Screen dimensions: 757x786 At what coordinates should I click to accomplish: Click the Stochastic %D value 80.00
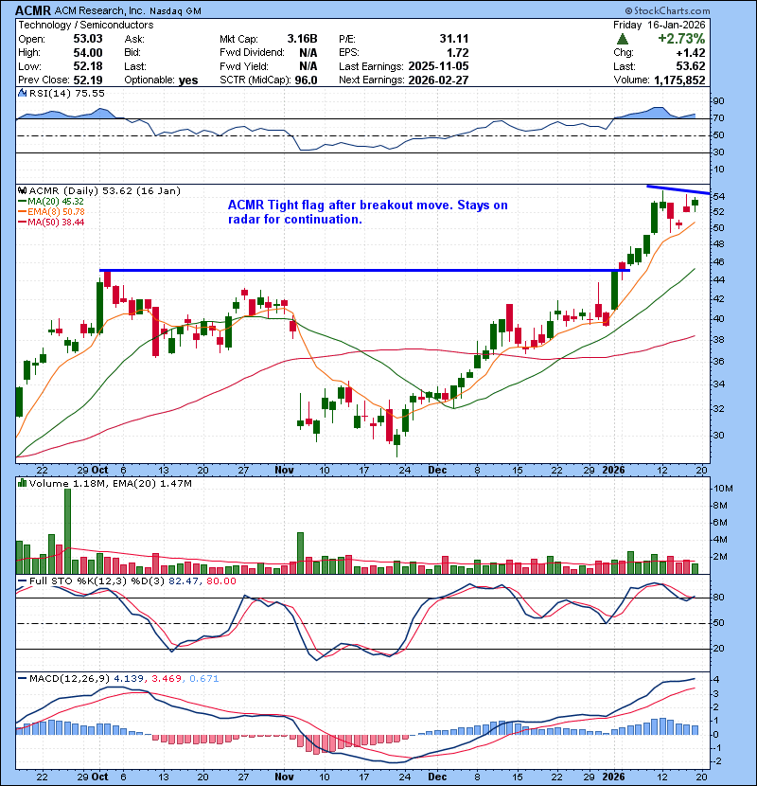point(220,581)
